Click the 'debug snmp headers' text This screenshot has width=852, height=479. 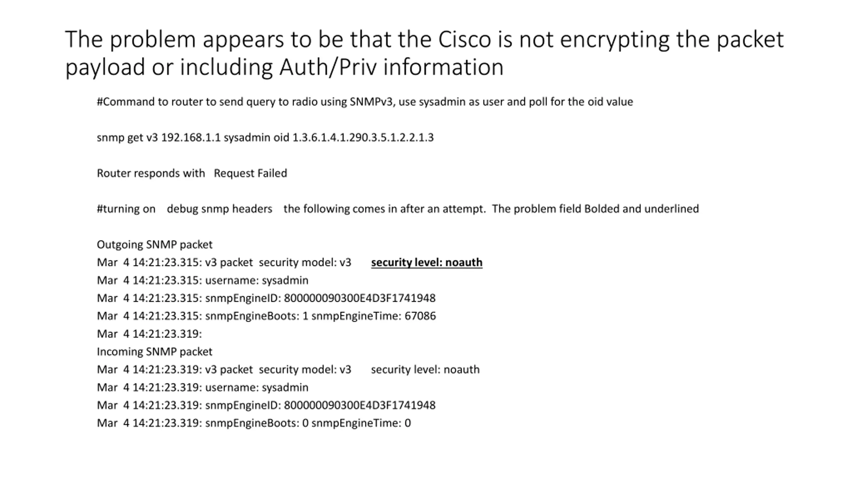pos(219,209)
